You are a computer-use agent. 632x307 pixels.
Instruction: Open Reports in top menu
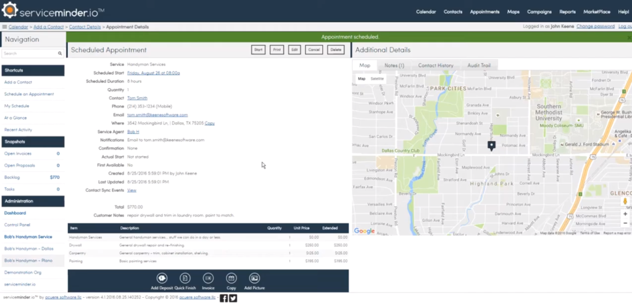[x=567, y=12]
